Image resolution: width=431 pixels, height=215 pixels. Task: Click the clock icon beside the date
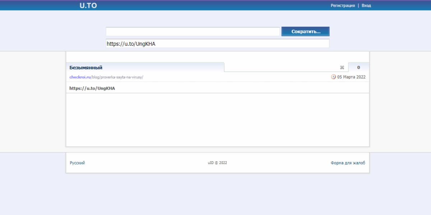coord(333,77)
